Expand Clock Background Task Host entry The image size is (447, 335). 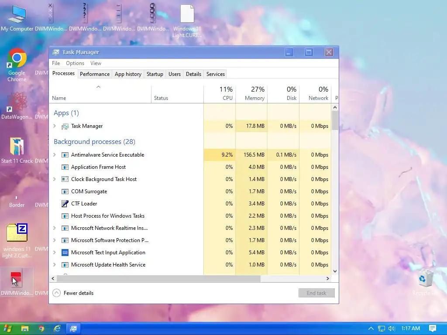click(x=55, y=179)
